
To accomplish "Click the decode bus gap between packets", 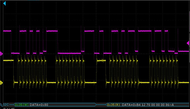I will (101, 105).
